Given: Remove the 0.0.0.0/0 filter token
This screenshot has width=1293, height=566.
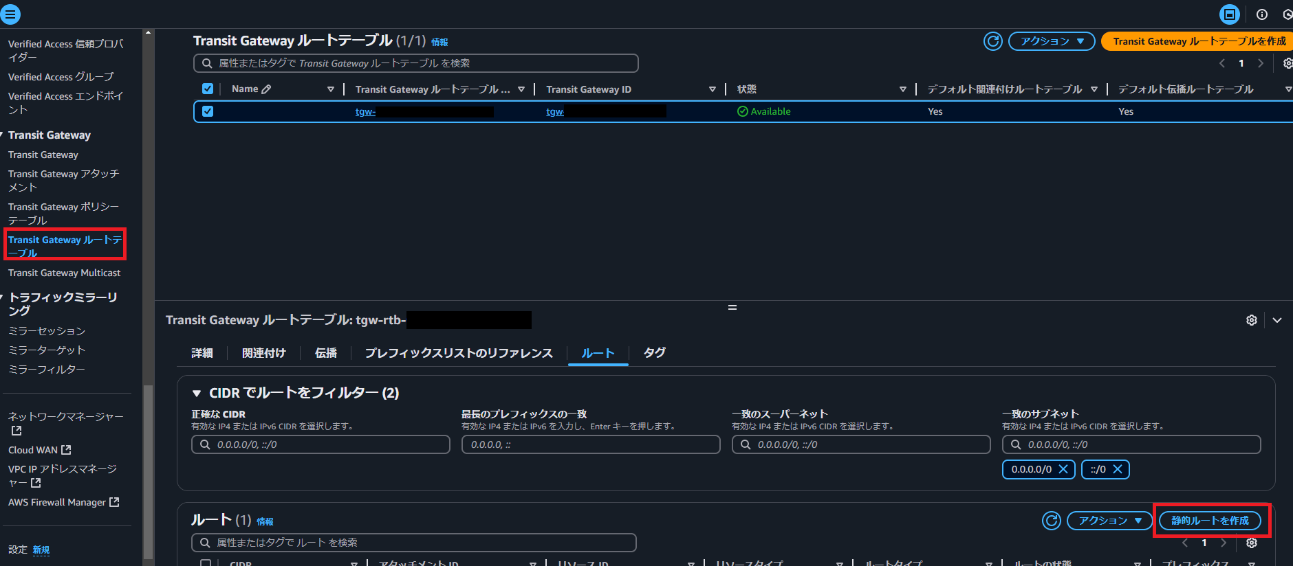Looking at the screenshot, I should click(1063, 469).
